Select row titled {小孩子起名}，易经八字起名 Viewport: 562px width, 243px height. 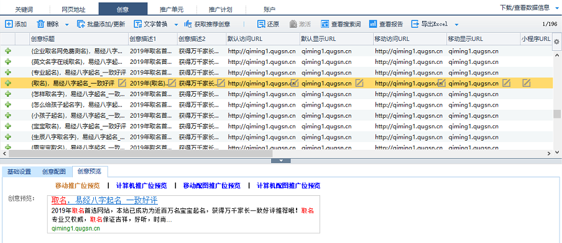(276, 115)
